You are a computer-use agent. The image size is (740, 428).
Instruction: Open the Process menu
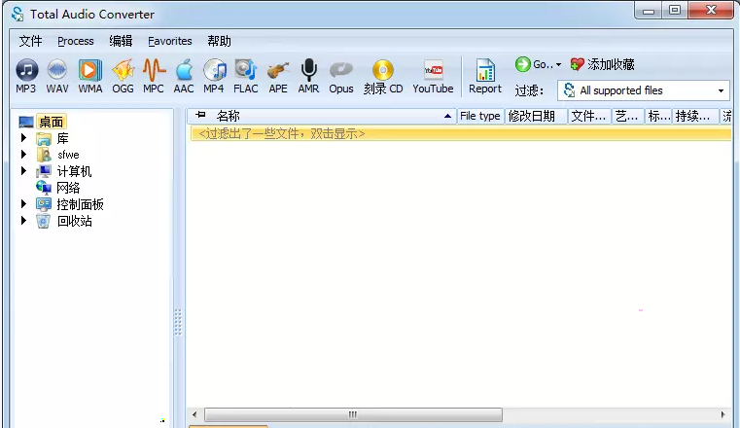click(76, 41)
